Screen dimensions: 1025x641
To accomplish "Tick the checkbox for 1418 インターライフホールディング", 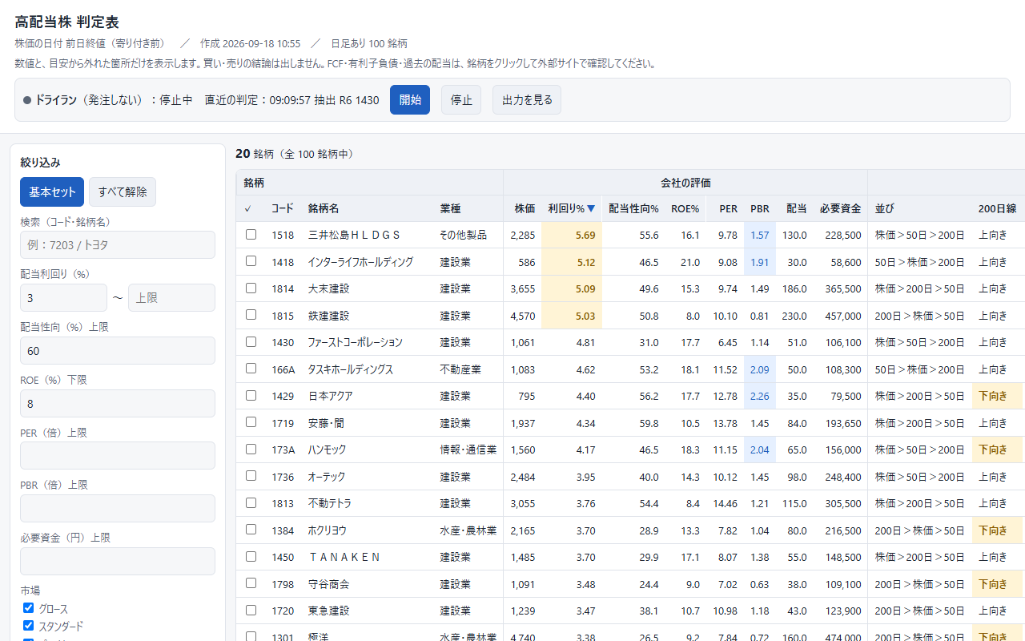I will [x=251, y=261].
